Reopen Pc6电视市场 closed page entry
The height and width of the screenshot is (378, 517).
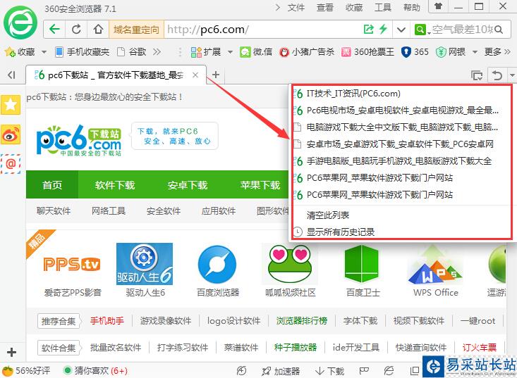tap(401, 111)
